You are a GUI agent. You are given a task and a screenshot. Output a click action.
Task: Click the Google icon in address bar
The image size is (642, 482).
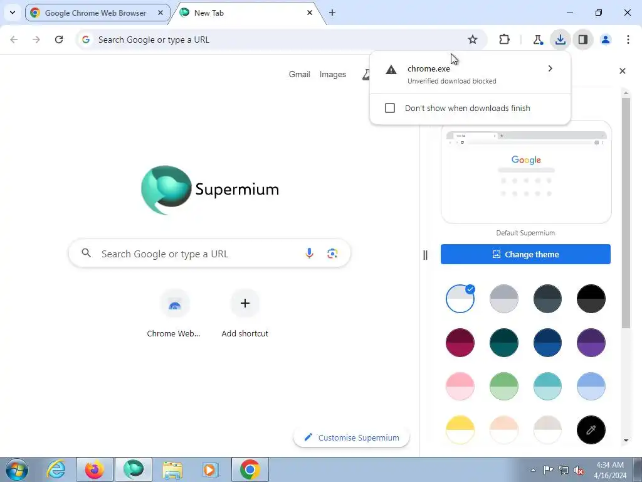85,40
